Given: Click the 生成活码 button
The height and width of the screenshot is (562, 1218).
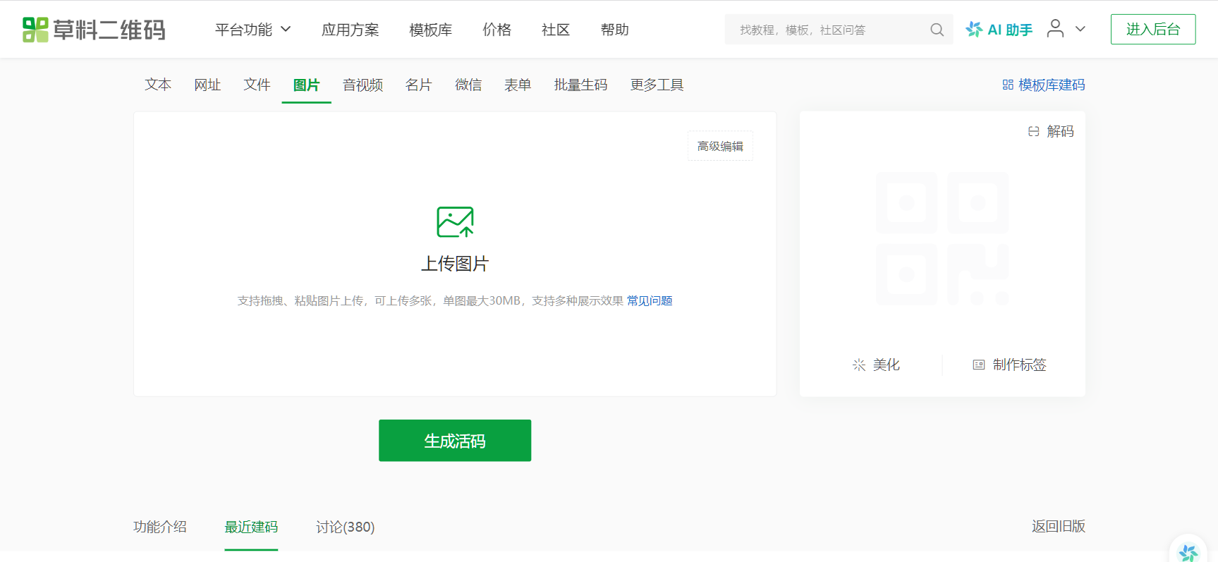Looking at the screenshot, I should [x=455, y=441].
